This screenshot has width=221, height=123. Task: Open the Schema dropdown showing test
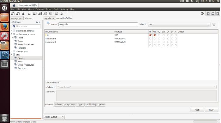click(179, 25)
